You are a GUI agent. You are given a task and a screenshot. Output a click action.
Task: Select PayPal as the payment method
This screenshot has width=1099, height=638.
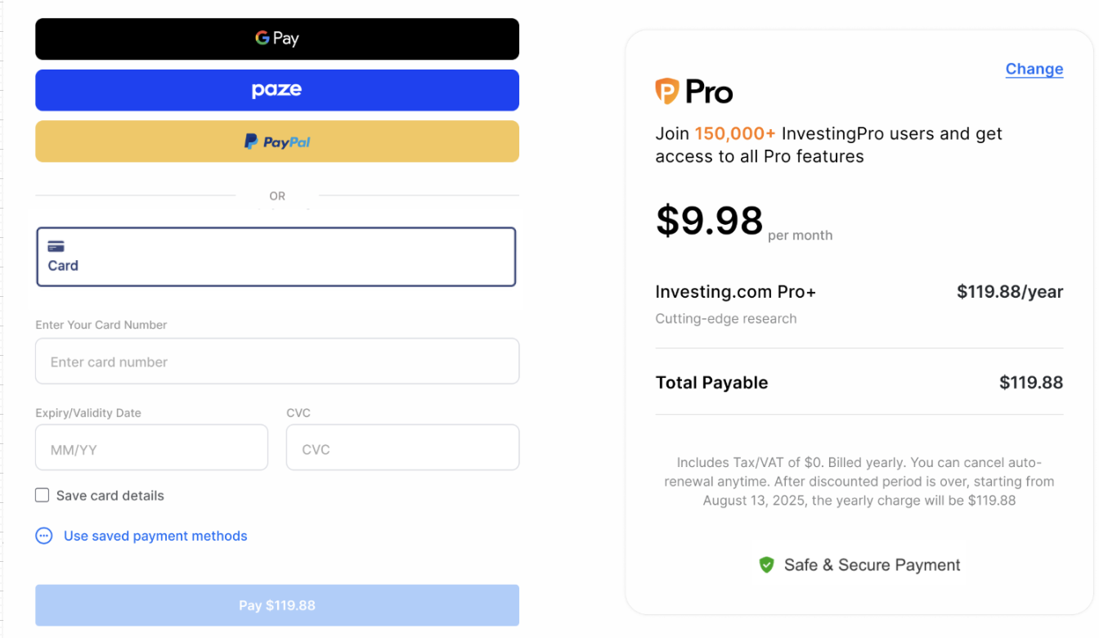click(277, 141)
